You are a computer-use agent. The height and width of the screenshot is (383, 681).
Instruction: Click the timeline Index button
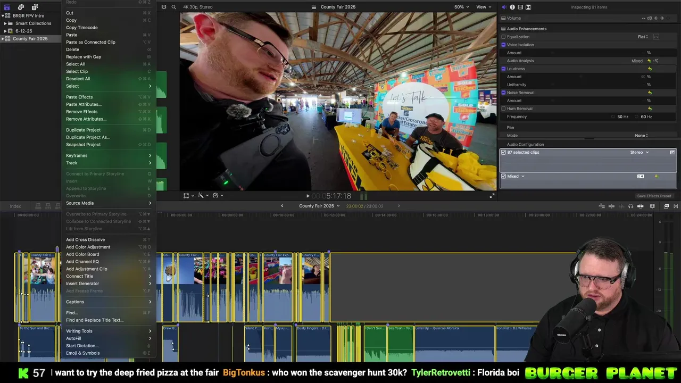(x=15, y=206)
